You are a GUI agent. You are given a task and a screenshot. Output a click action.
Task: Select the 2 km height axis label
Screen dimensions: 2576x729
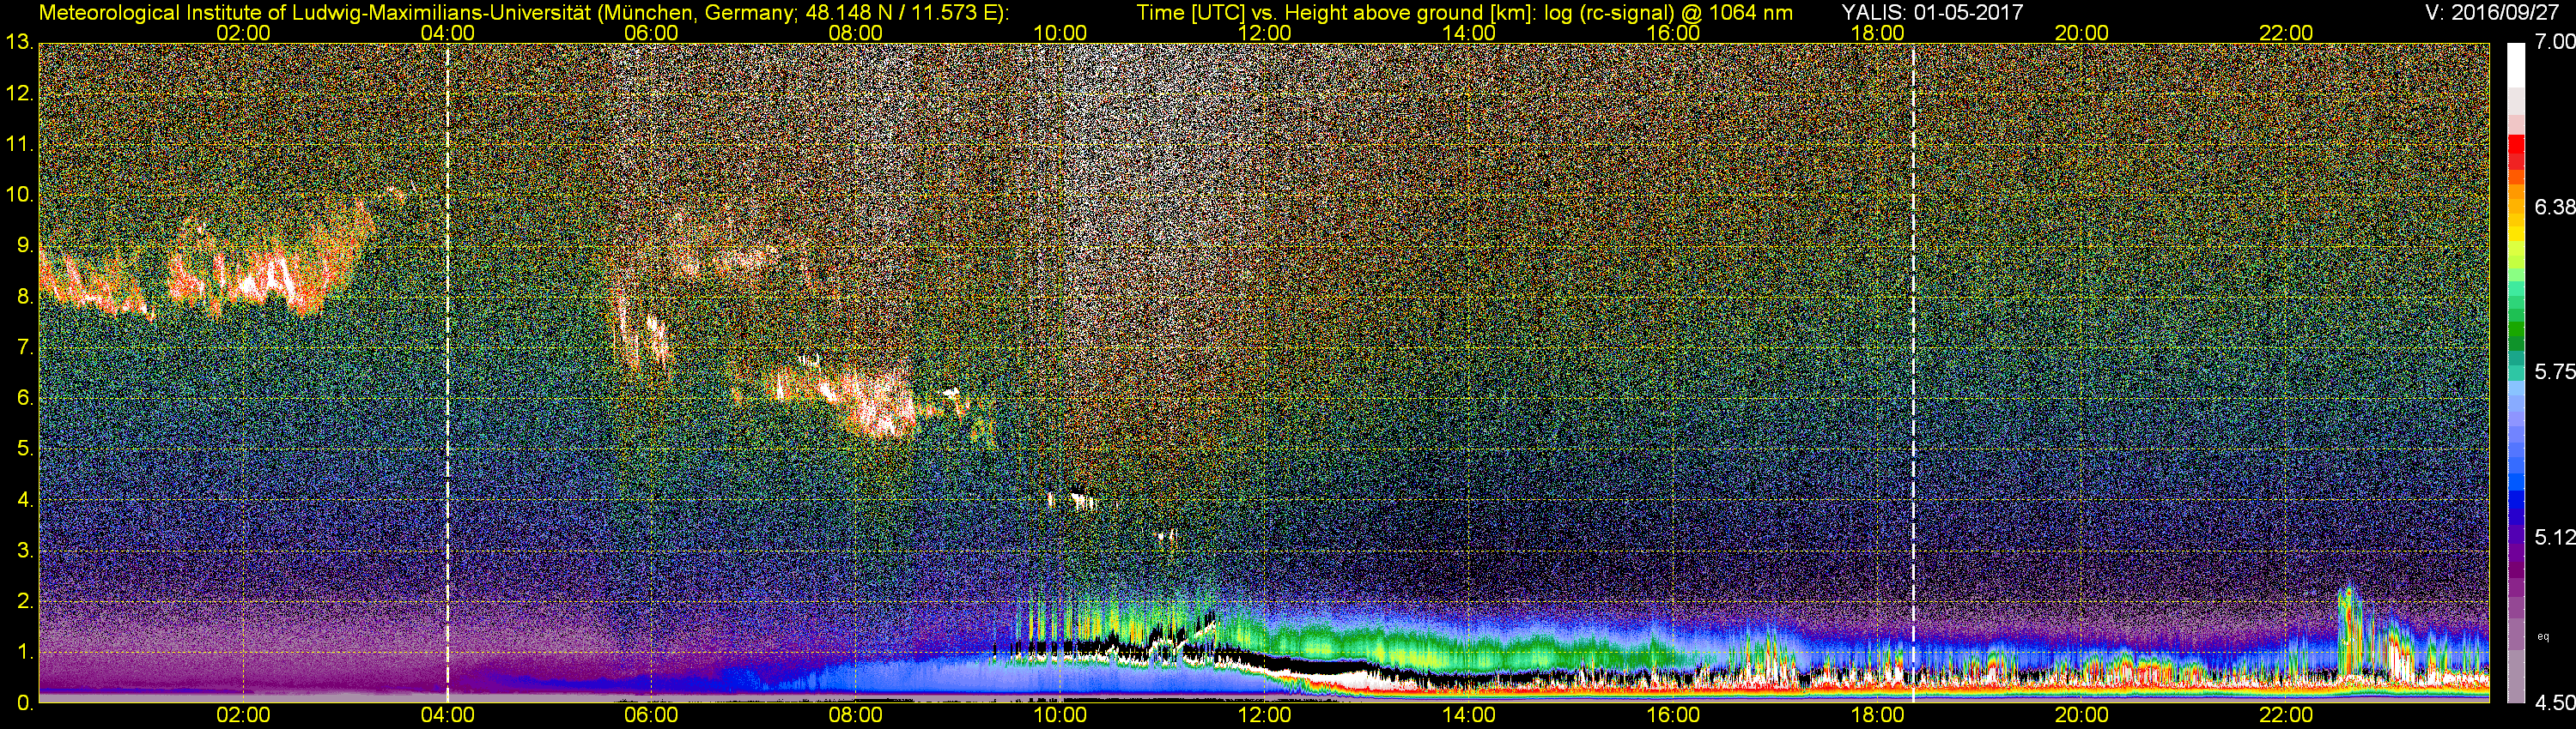tap(24, 601)
